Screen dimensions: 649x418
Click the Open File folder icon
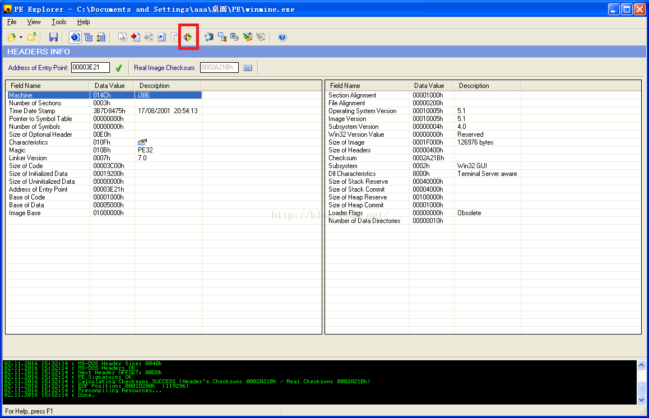click(12, 37)
